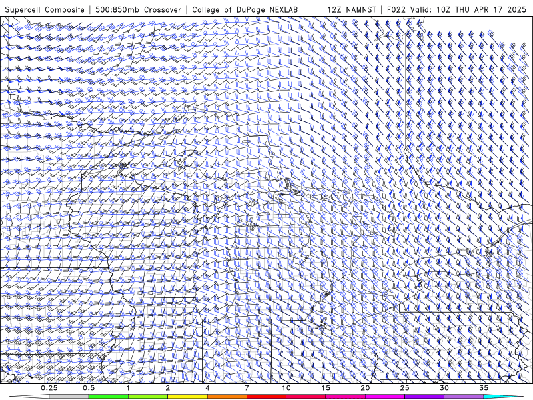Click the legend value 30

pos(444,388)
